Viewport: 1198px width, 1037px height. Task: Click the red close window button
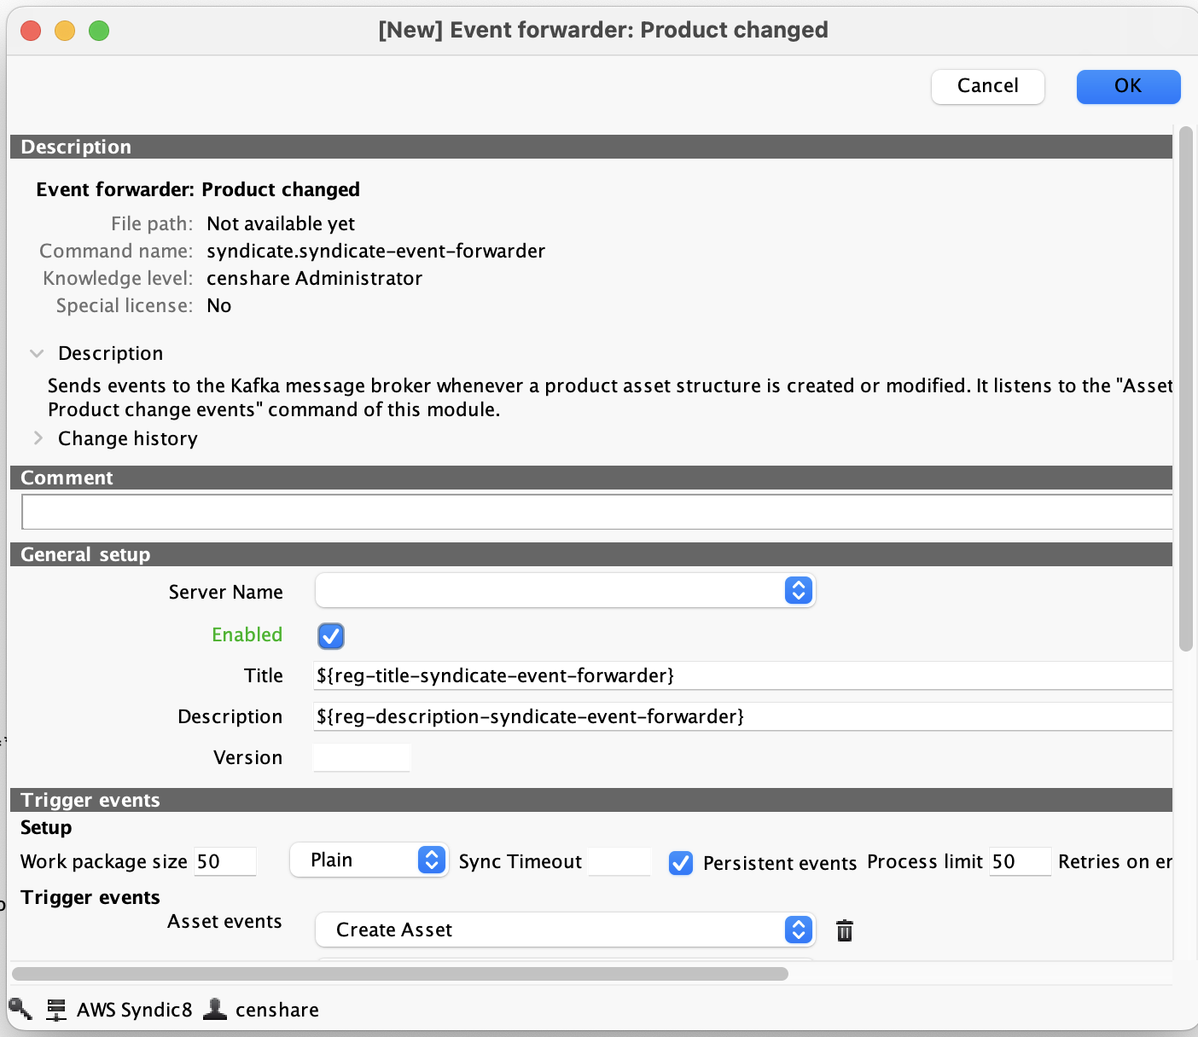click(x=31, y=31)
